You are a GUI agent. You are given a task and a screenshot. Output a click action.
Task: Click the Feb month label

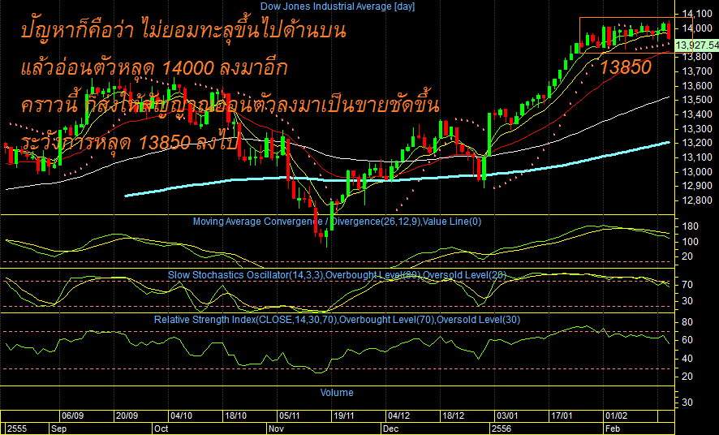(613, 429)
